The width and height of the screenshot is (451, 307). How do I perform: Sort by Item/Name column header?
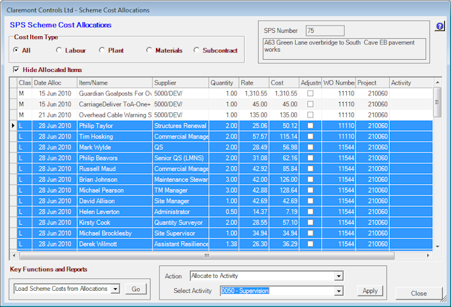tap(115, 83)
